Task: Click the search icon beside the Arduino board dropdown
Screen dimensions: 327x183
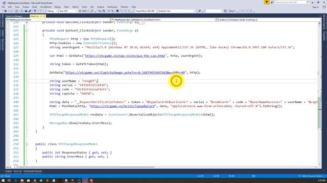Action: [199, 11]
